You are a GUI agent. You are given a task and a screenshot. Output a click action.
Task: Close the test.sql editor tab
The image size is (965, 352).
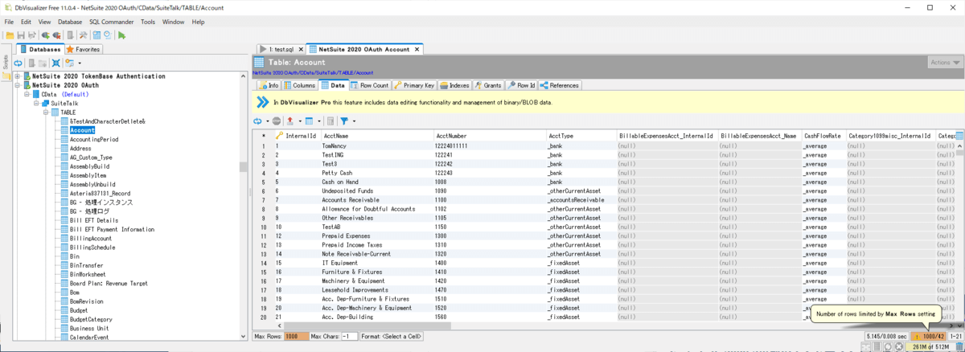coord(302,49)
